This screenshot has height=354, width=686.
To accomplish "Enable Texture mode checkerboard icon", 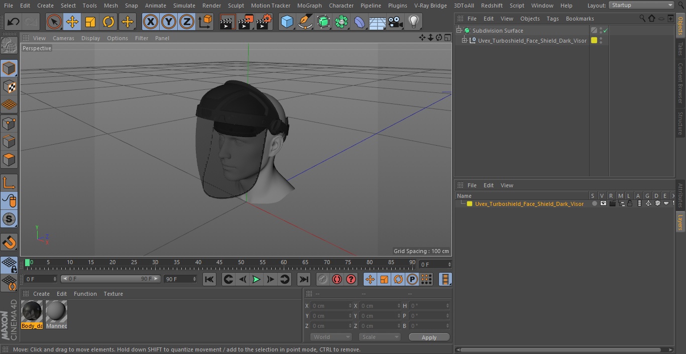I will tap(9, 86).
